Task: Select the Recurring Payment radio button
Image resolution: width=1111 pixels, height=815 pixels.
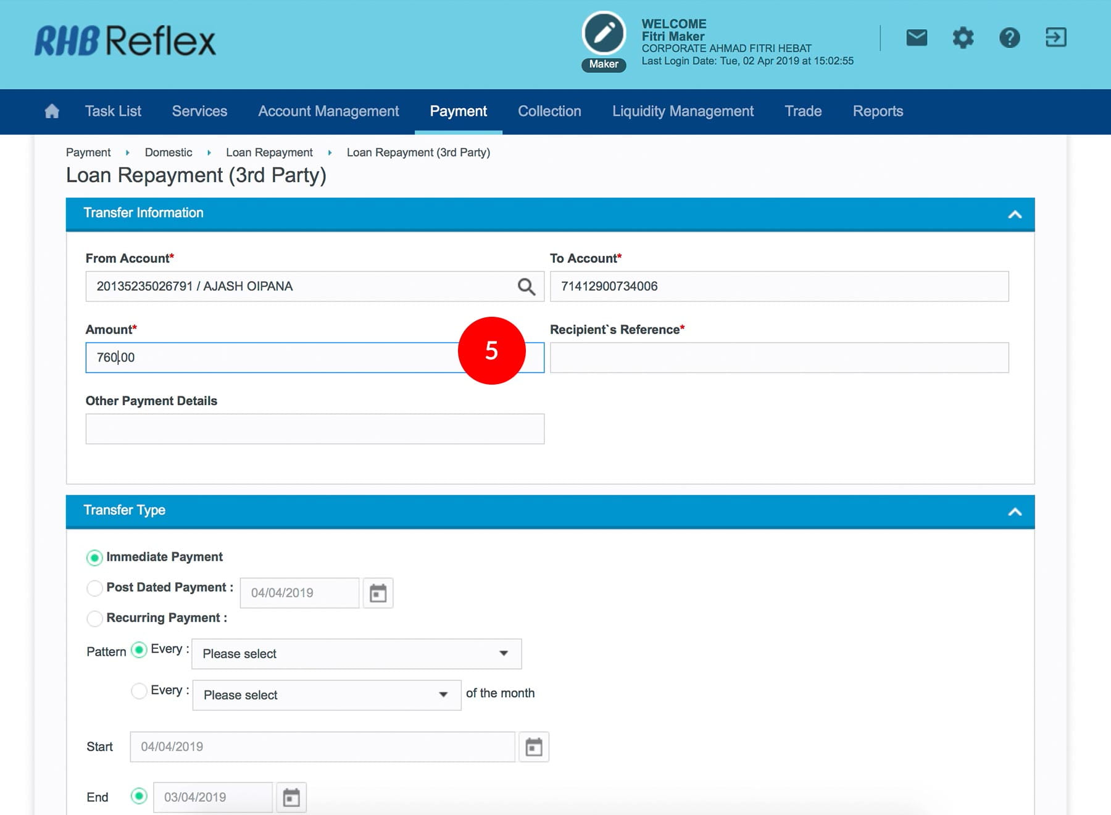Action: [94, 618]
